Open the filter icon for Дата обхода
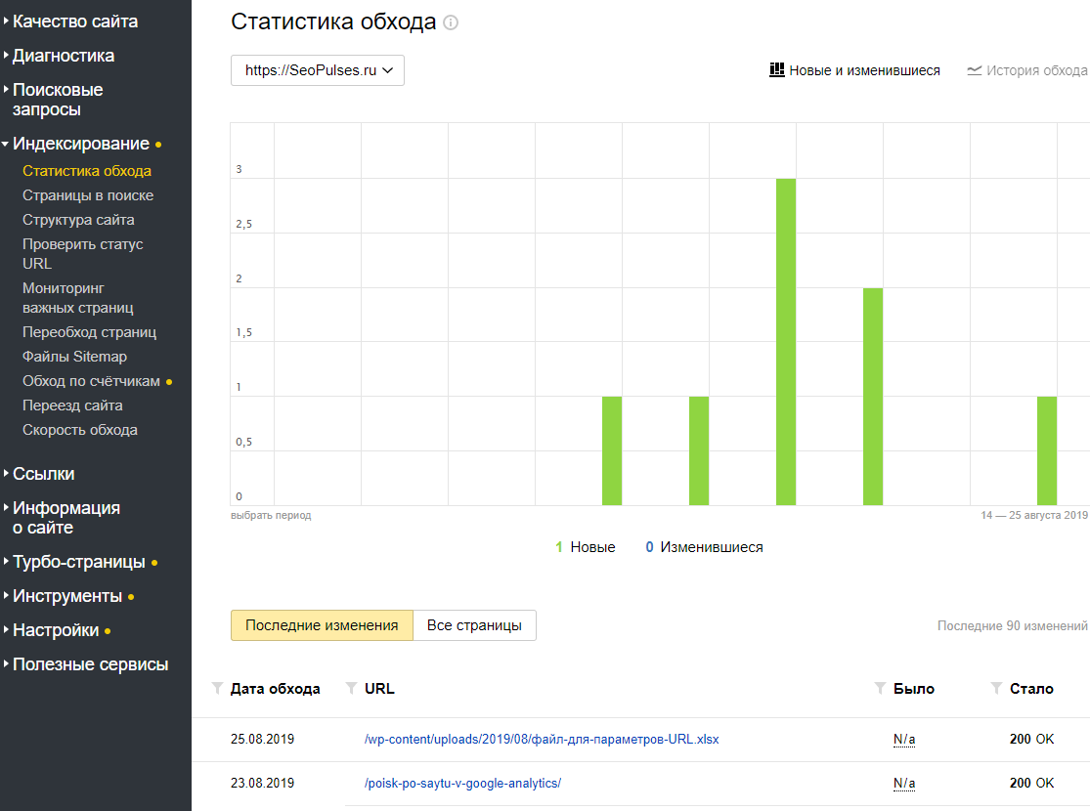Screen dimensions: 1090x811 (x=218, y=688)
